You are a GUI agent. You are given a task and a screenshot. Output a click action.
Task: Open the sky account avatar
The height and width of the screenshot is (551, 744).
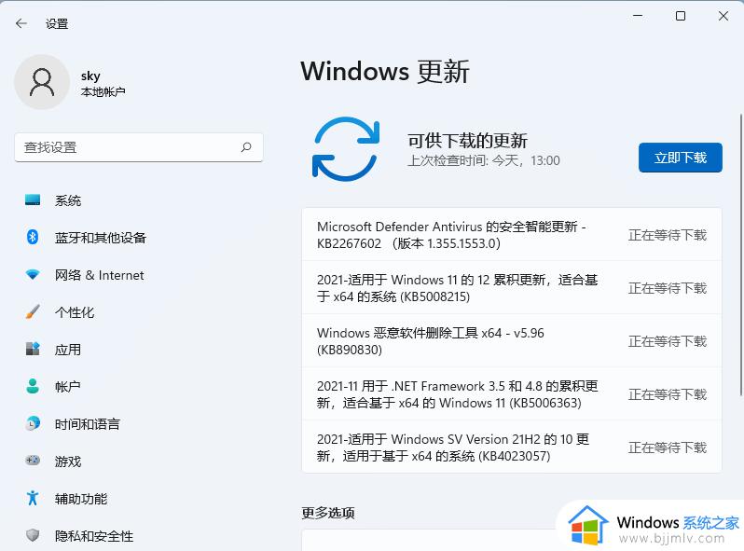pyautogui.click(x=42, y=82)
